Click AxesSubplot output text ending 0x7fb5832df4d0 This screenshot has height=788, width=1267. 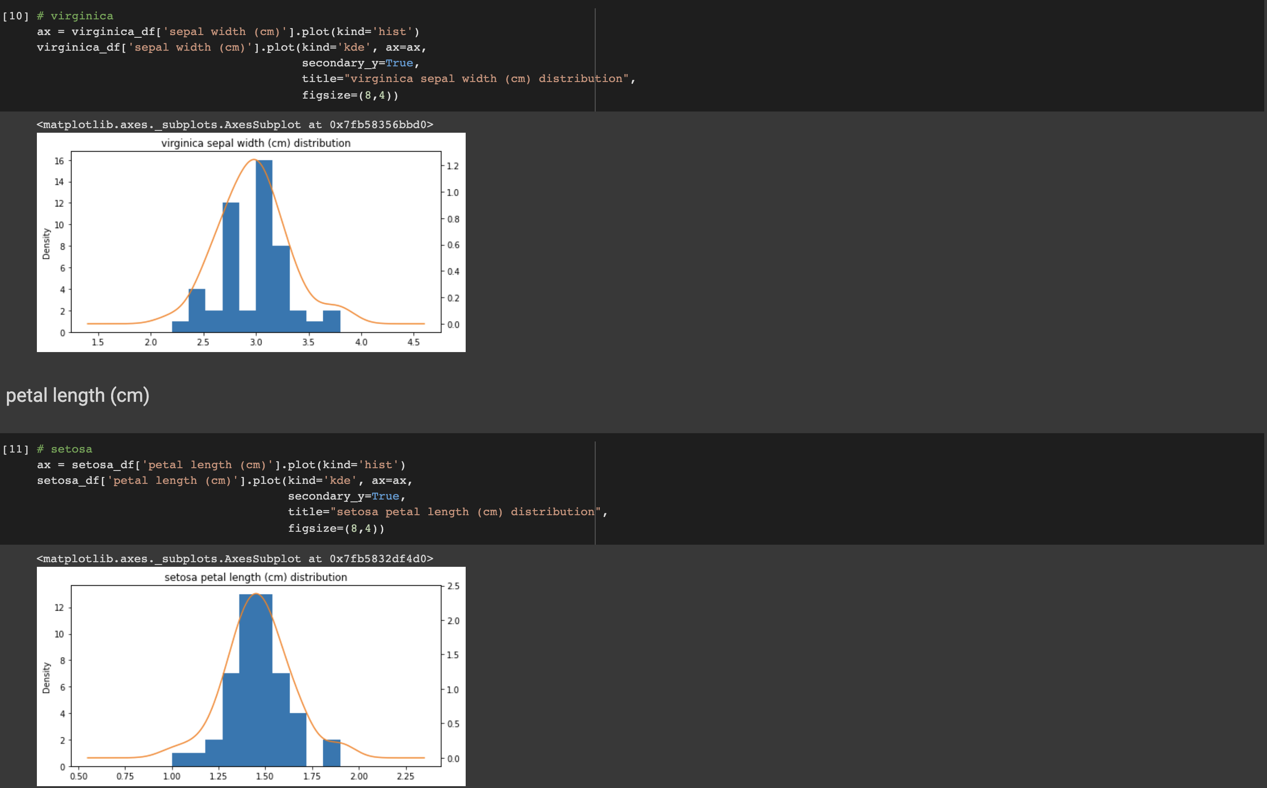click(235, 559)
